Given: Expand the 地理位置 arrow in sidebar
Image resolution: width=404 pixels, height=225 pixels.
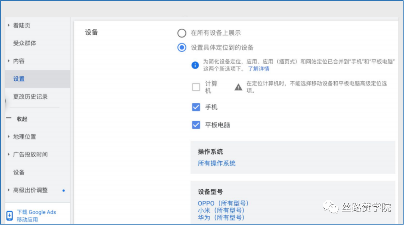Looking at the screenshot, I should point(8,137).
